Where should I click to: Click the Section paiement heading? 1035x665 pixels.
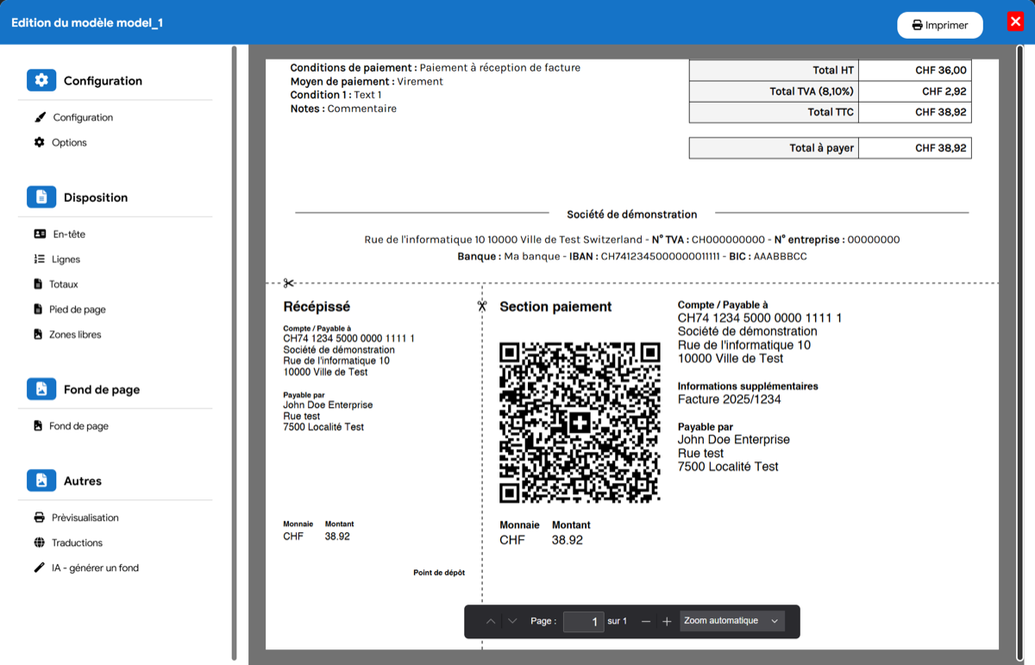coord(555,306)
